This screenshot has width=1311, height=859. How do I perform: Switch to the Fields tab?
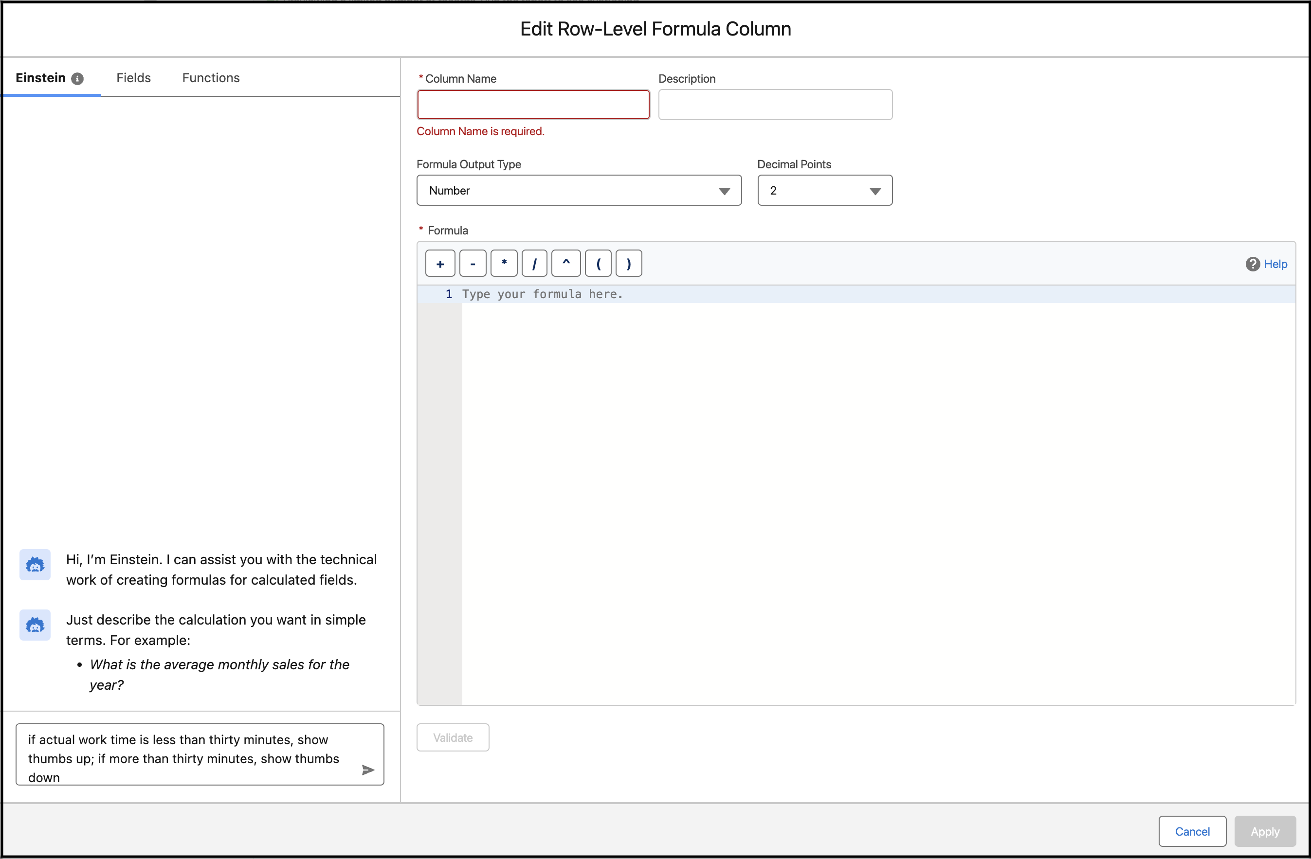click(133, 78)
